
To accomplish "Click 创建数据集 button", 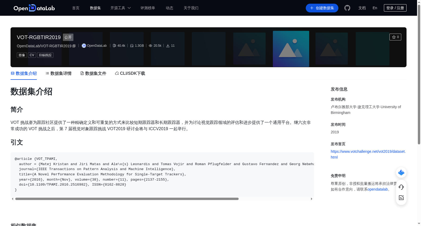I will click(x=322, y=8).
